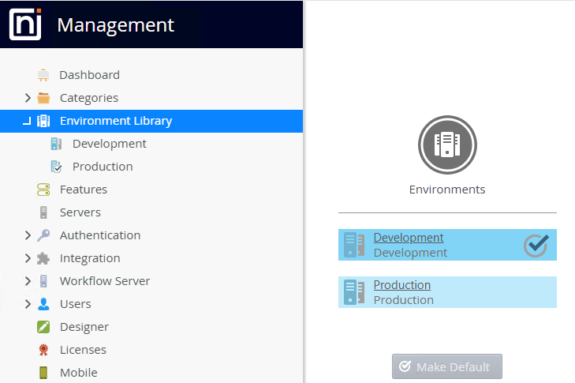The width and height of the screenshot is (575, 383).
Task: Select Development under Environment Library tree
Action: [109, 144]
